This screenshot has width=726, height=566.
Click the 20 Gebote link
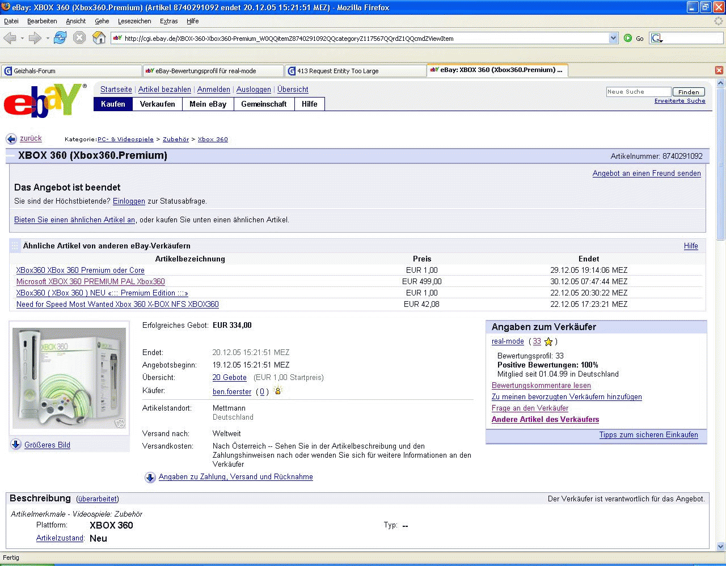(230, 378)
